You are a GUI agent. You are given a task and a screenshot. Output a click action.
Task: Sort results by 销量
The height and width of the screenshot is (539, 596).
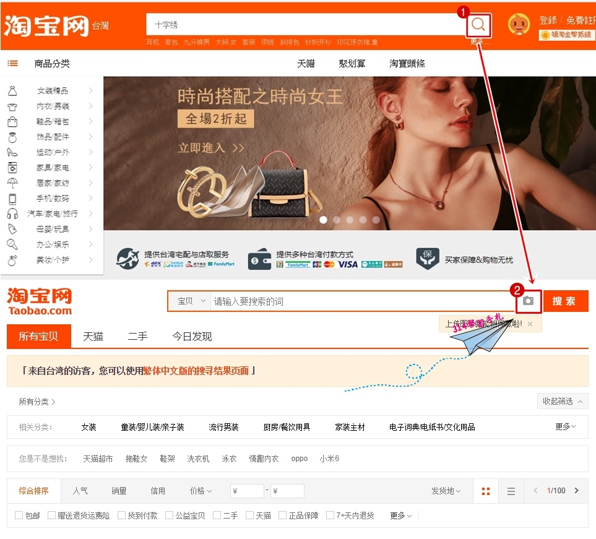tap(119, 491)
